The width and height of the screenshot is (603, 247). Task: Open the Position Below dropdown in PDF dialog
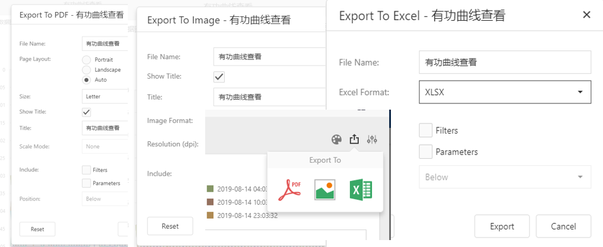[x=104, y=199]
